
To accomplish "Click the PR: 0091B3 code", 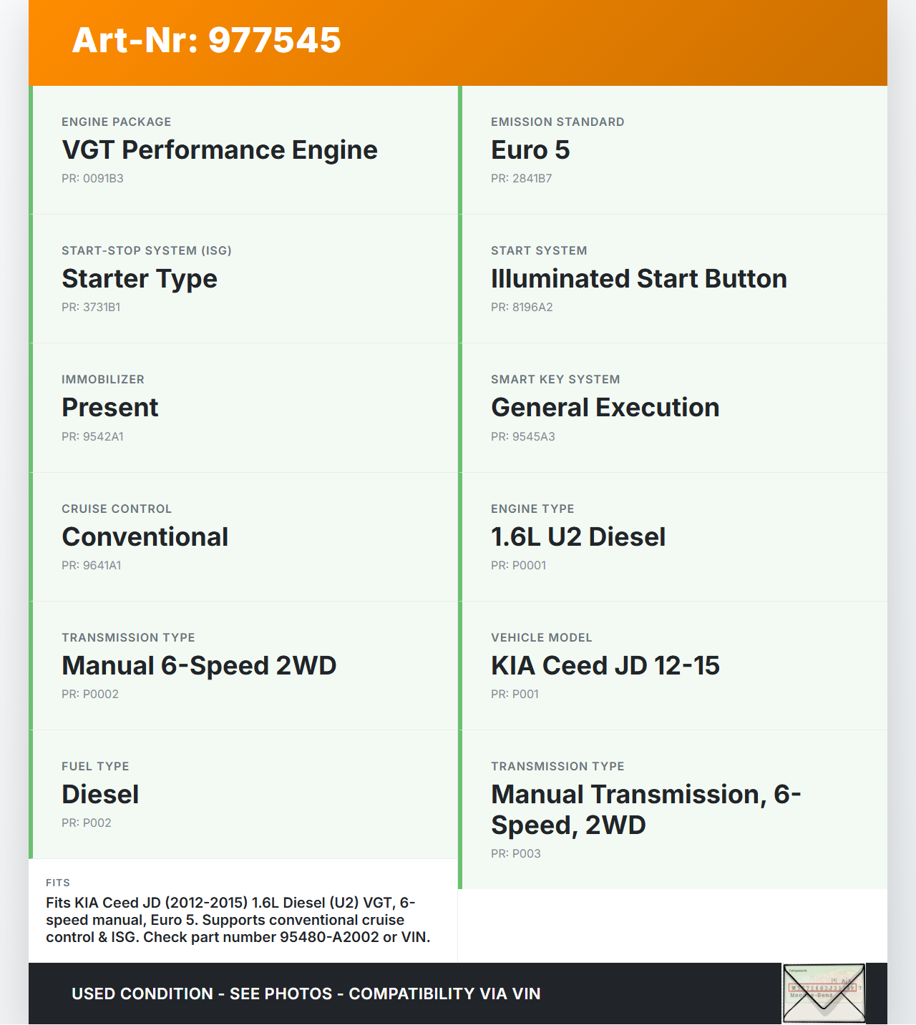I will (x=92, y=179).
